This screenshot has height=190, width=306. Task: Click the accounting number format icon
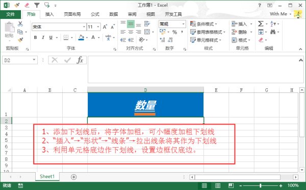[x=162, y=32]
